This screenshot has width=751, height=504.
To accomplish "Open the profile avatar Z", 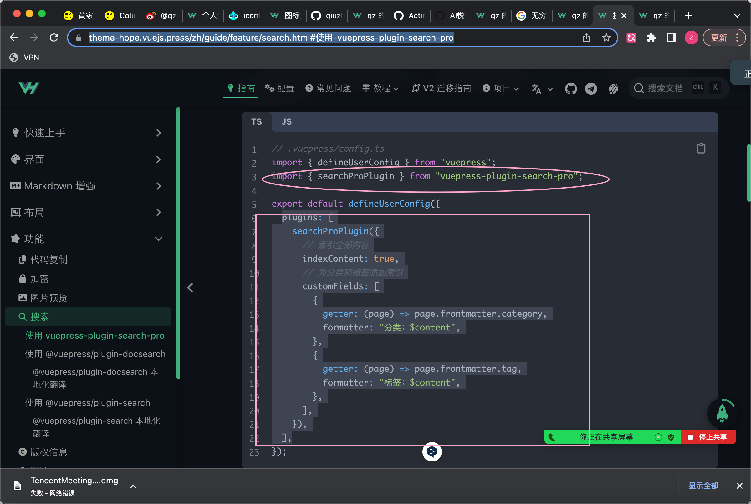I will coord(691,38).
